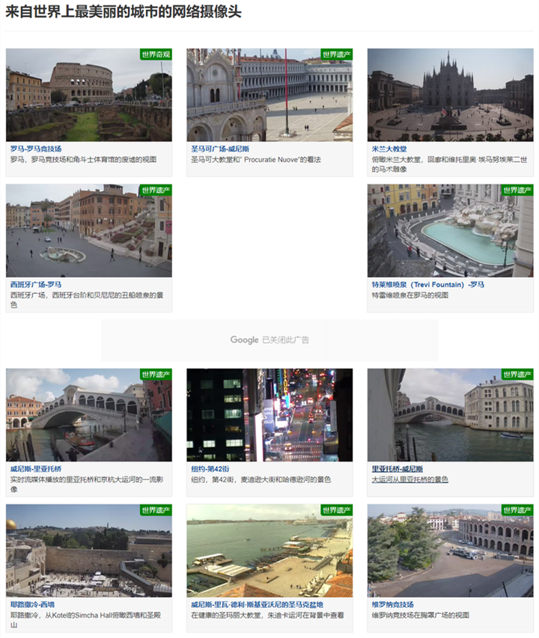Click the 耶路撒冷-西墙 title link
The height and width of the screenshot is (638, 539).
(32, 604)
